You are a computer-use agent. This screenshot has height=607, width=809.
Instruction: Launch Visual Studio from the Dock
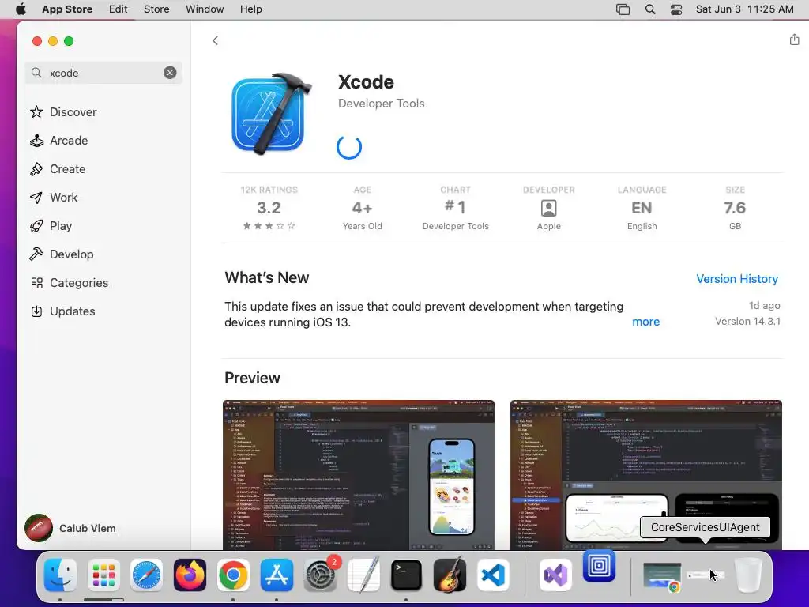[555, 575]
